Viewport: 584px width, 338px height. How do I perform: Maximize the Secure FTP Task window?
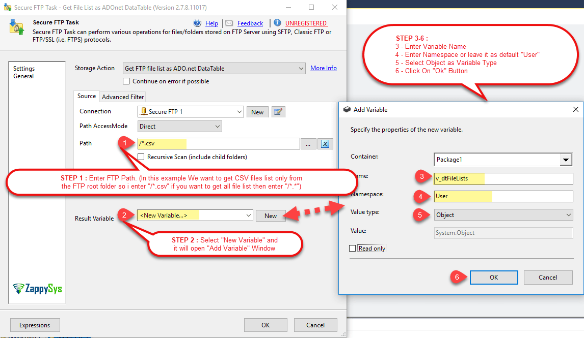tap(311, 7)
